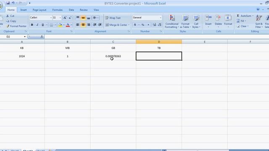Click the Undo icon in quick access toolbar
The image size is (269, 151).
13,3
